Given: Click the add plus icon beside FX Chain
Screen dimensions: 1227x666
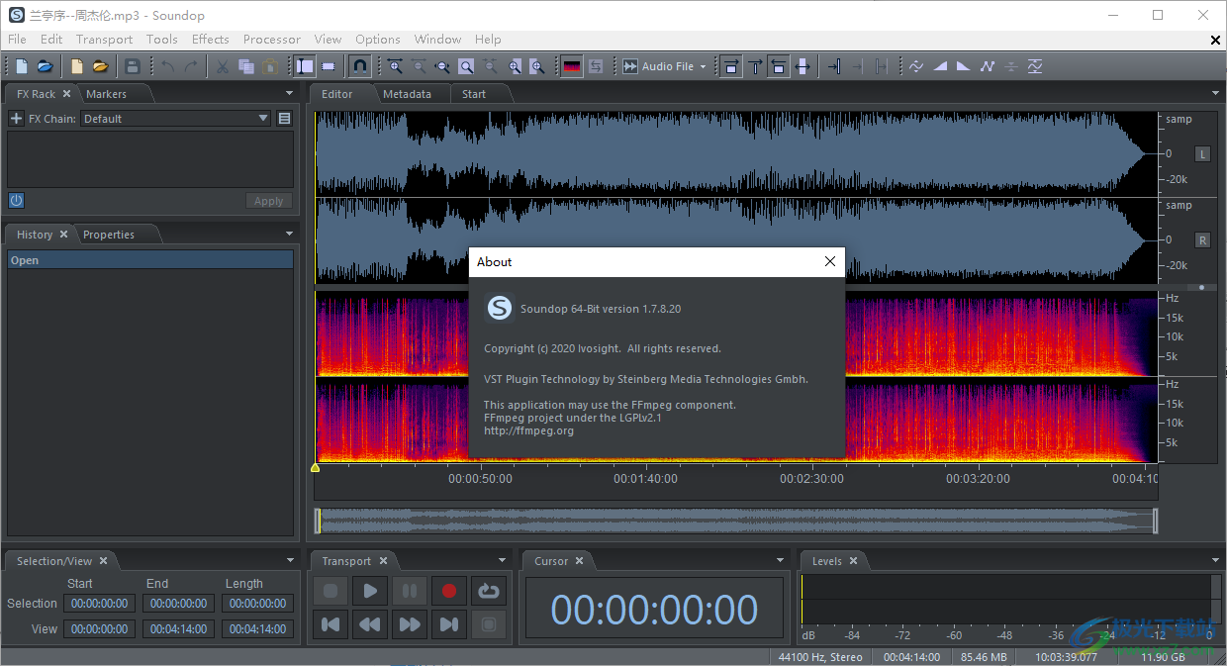Looking at the screenshot, I should pyautogui.click(x=16, y=119).
